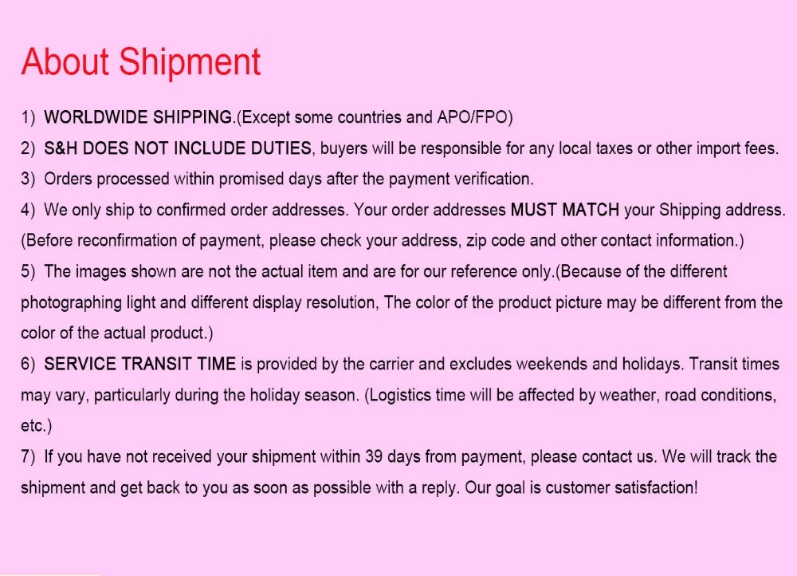Click the 'SERVICE TRANSIT TIME' bold text
The image size is (797, 576).
[x=139, y=364]
